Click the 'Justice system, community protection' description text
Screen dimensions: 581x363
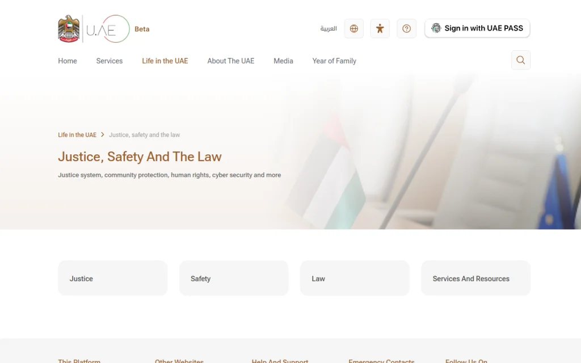(169, 175)
